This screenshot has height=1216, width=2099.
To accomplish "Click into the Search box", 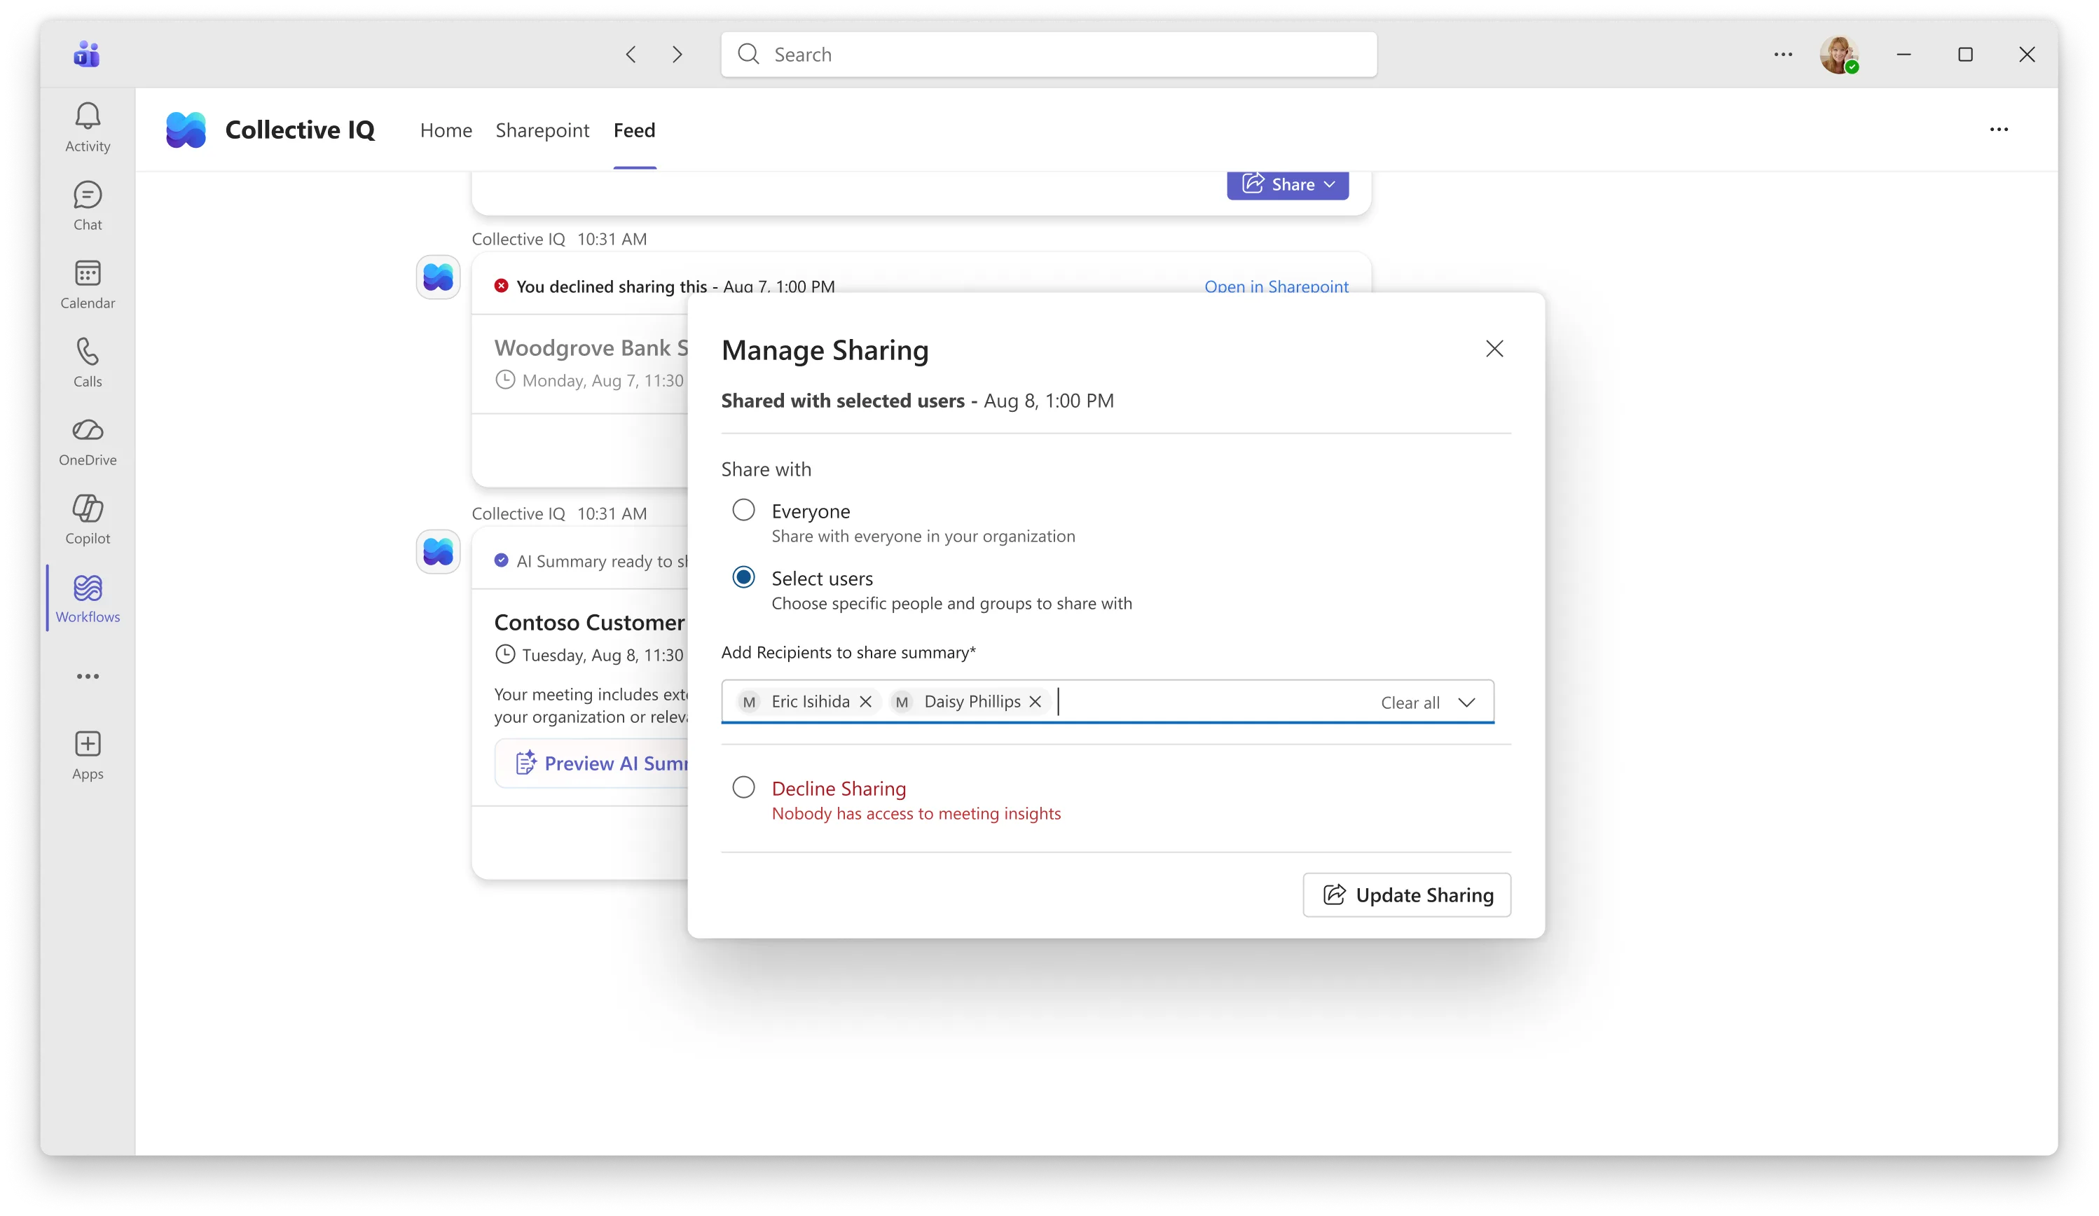I will pos(1048,54).
